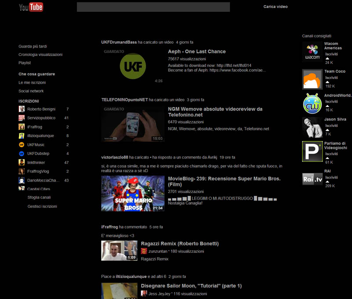Click Wacom Americas channel logo
The image size is (352, 299).
(312, 52)
